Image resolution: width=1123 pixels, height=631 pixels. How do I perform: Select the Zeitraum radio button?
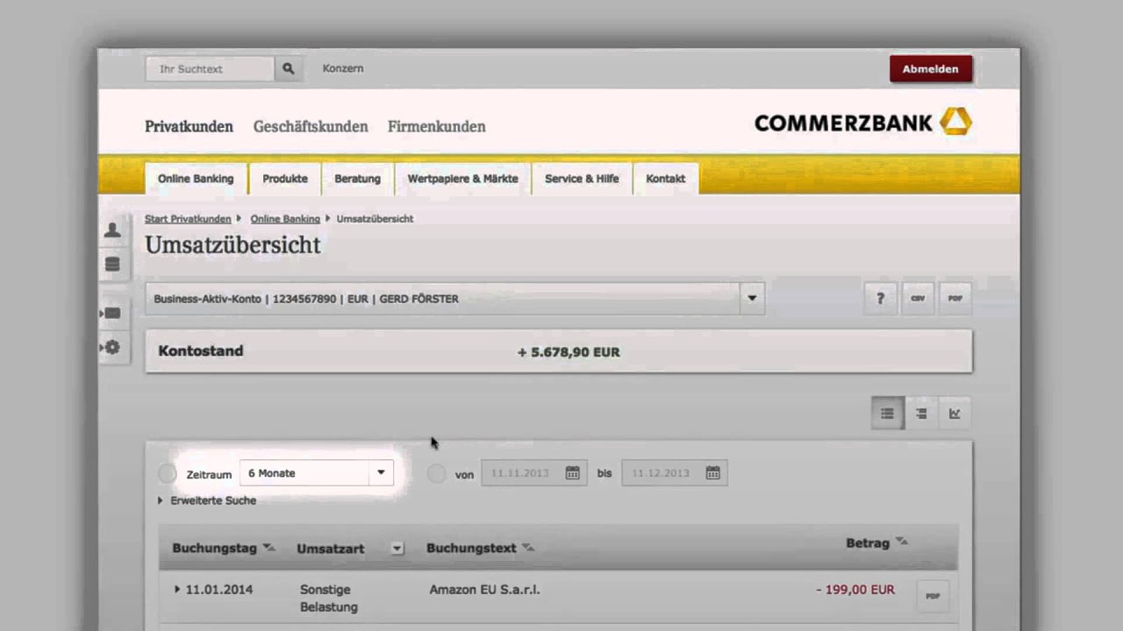click(x=167, y=473)
